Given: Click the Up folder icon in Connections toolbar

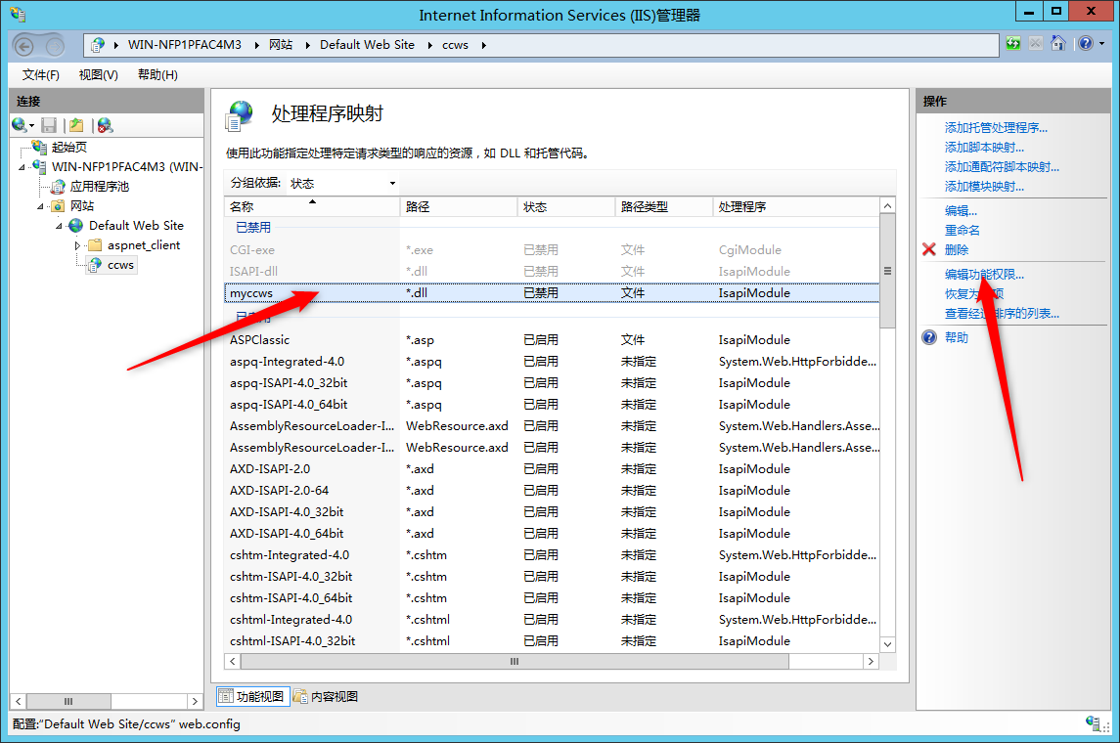Looking at the screenshot, I should 76,125.
